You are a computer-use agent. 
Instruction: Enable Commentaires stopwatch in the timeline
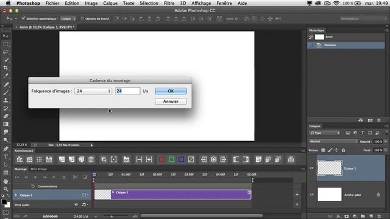(x=33, y=186)
